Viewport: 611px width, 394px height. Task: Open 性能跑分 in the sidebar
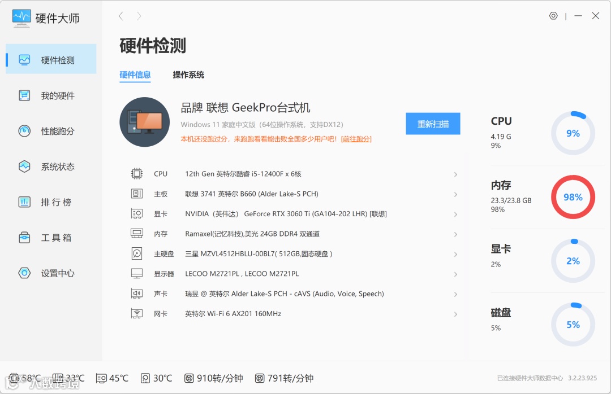tap(51, 131)
